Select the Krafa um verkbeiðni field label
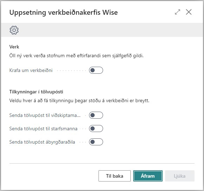 31,70
